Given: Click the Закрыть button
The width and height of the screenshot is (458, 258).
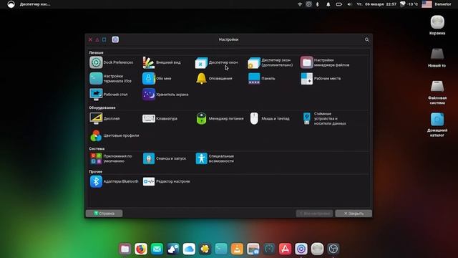Looking at the screenshot, I should [354, 214].
